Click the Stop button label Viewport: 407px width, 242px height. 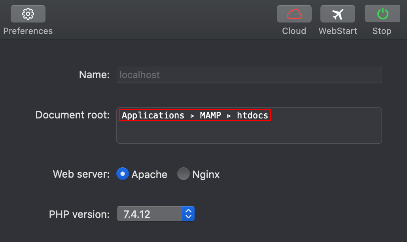(x=382, y=31)
